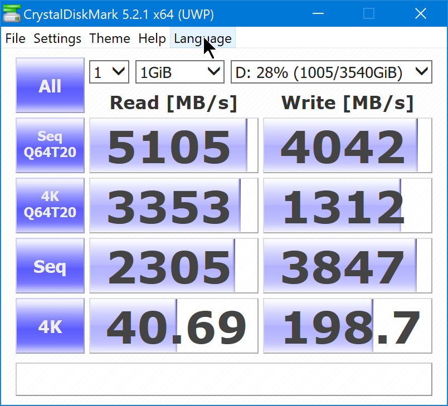
Task: Click the Read [MB/s] column header
Action: tap(173, 102)
